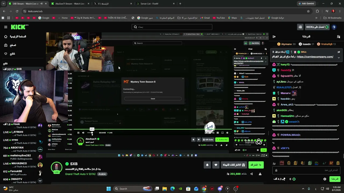Click the Arabic language tag
Screen dimensions: 344x193
pos(102,174)
